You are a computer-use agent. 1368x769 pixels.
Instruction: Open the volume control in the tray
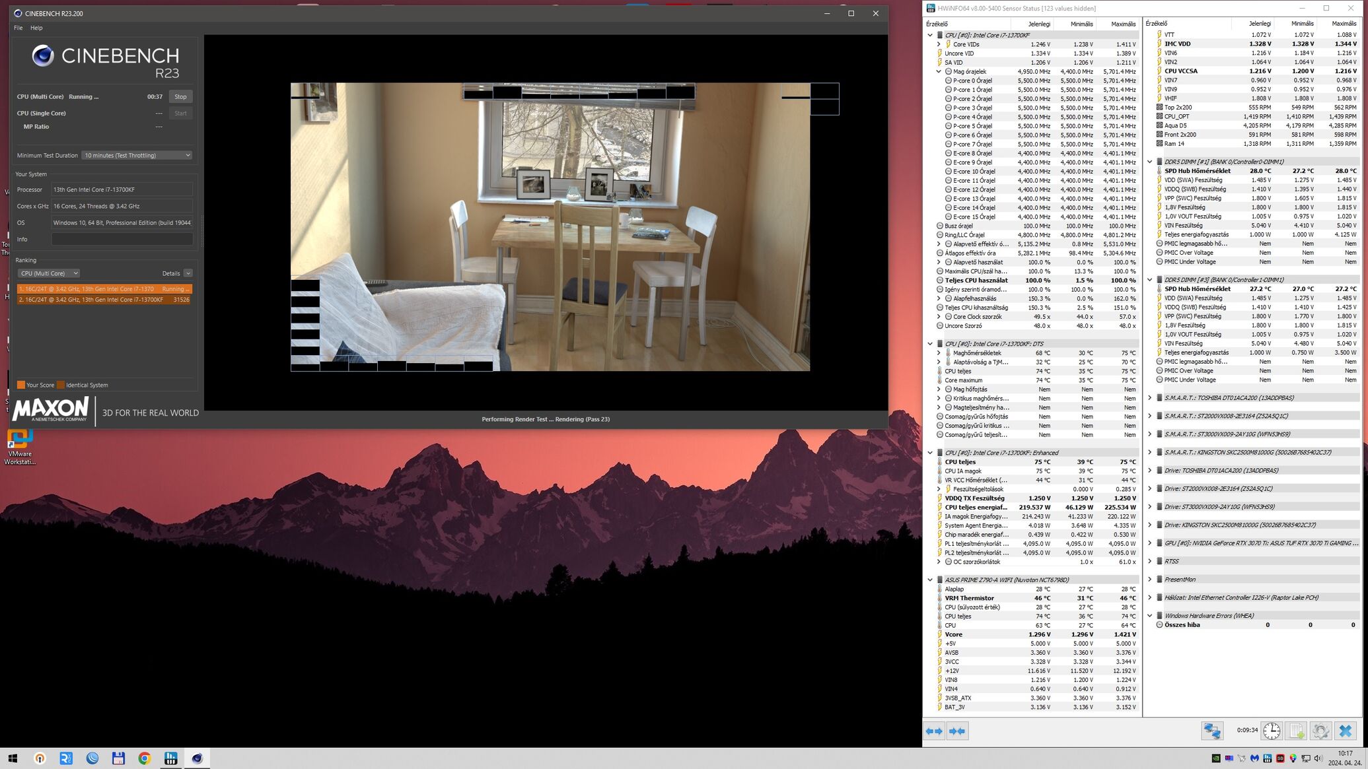1318,758
